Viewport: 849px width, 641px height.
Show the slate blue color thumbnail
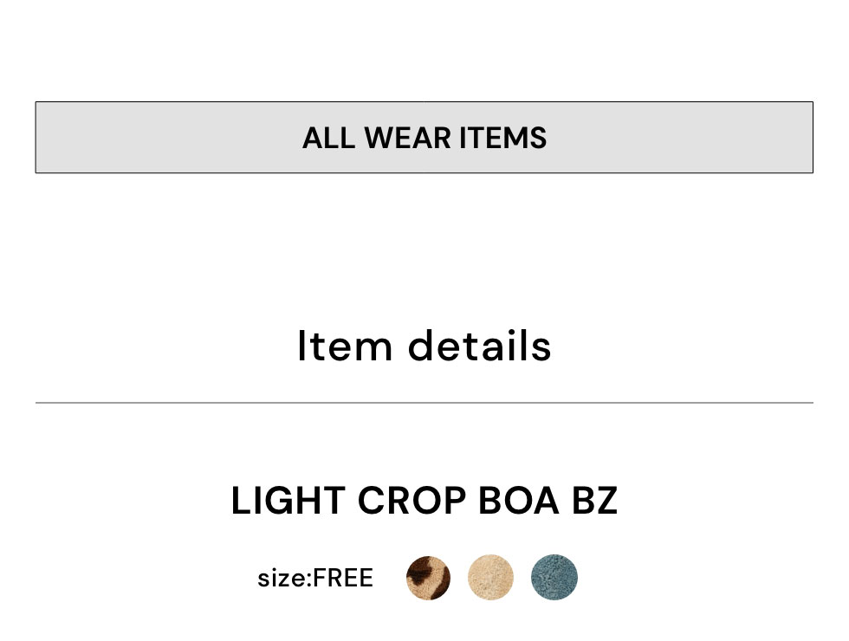coord(554,578)
